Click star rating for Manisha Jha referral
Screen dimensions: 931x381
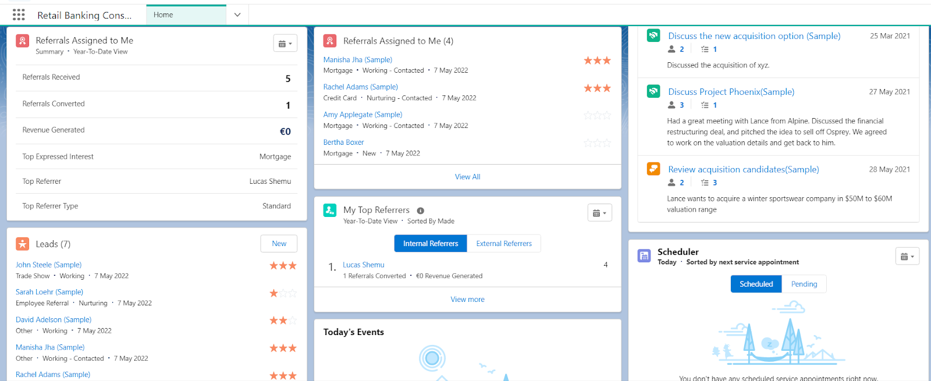598,60
